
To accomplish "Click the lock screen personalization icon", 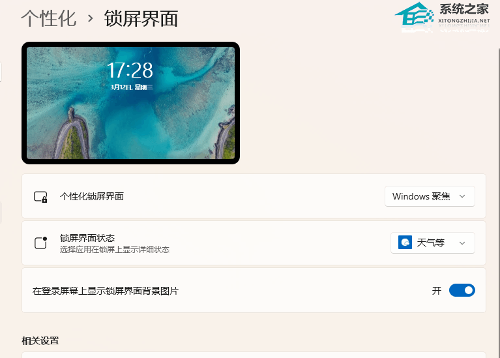I will pos(40,197).
